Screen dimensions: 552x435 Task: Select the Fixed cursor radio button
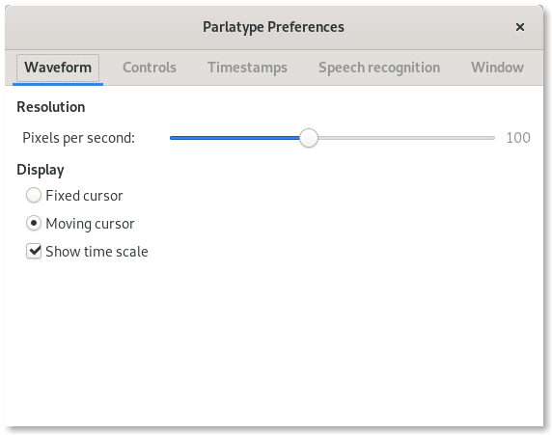pyautogui.click(x=34, y=195)
